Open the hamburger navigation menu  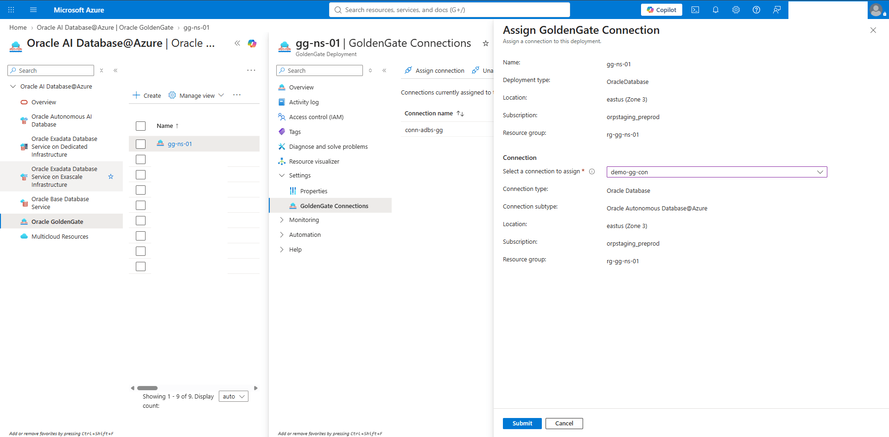coord(33,10)
